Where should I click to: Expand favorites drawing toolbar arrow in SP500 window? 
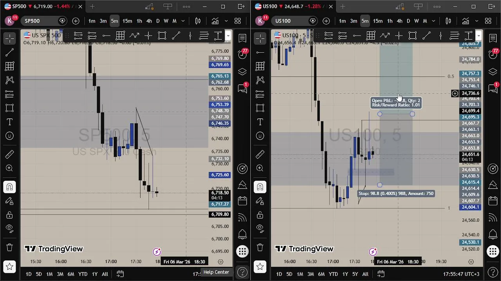(x=228, y=36)
